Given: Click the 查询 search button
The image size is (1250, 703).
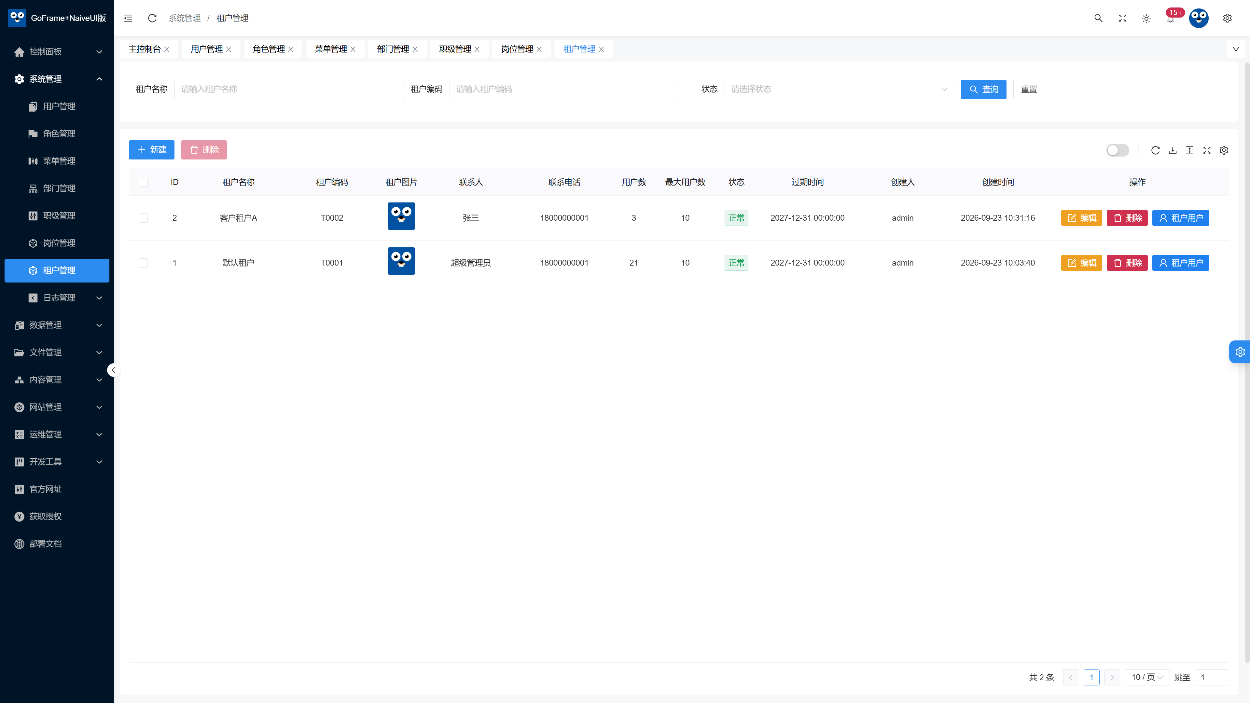Looking at the screenshot, I should click(983, 89).
